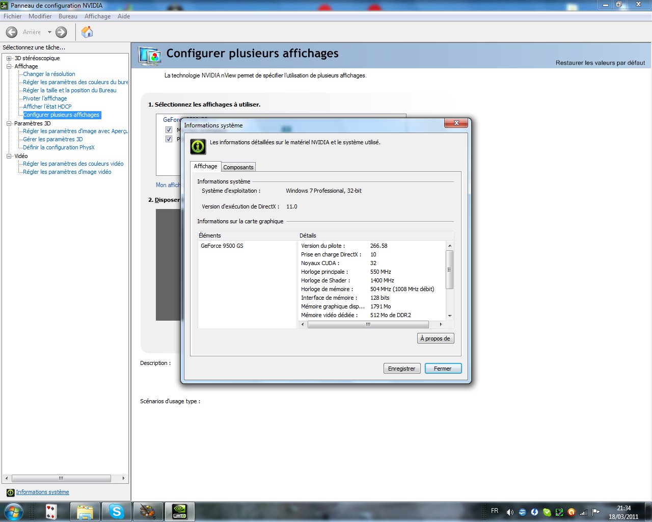Toggle the second display checkbox
Viewport: 652px width, 522px height.
(169, 139)
